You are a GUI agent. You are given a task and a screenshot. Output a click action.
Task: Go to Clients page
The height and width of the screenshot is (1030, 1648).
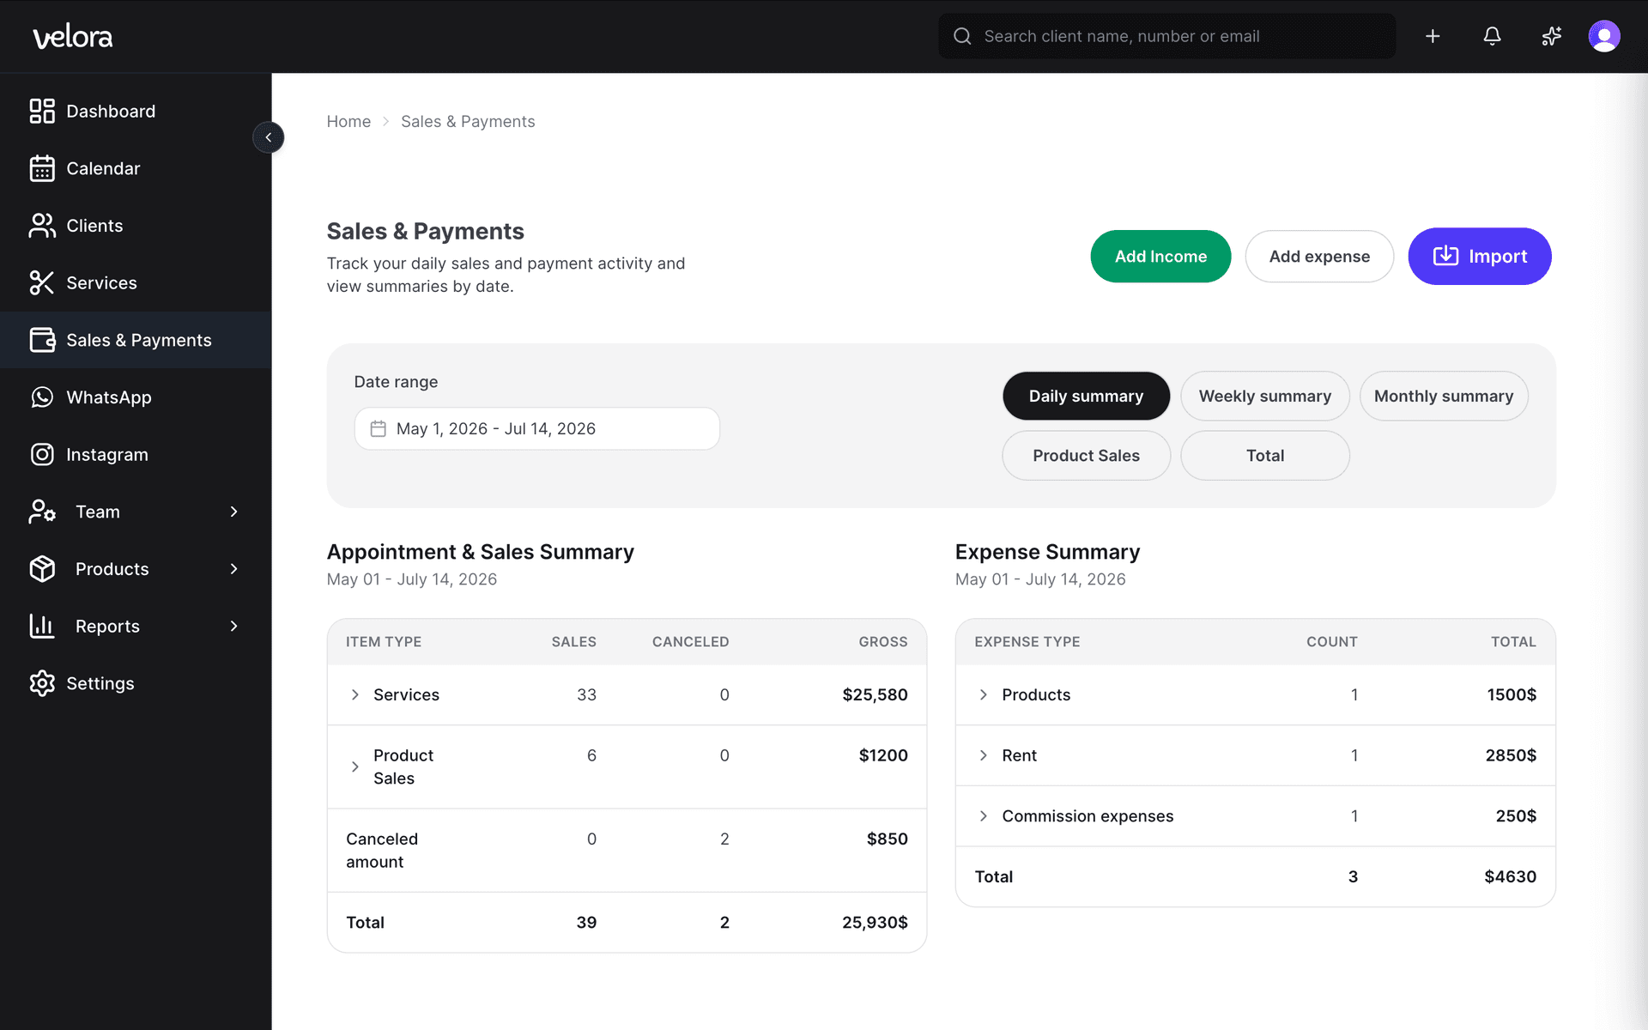(136, 226)
